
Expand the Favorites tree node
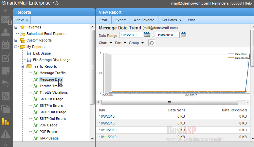(16, 27)
